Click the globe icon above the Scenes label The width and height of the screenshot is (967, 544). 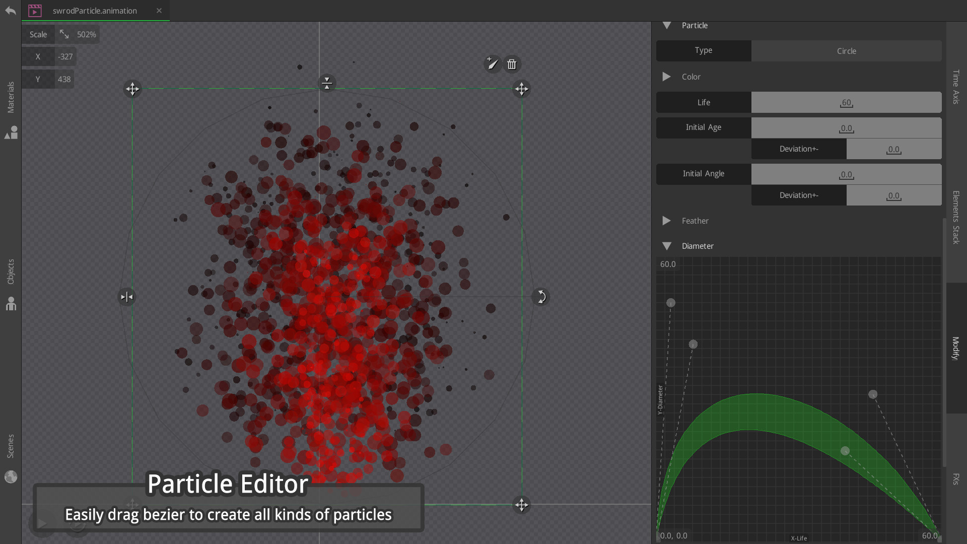pos(11,476)
